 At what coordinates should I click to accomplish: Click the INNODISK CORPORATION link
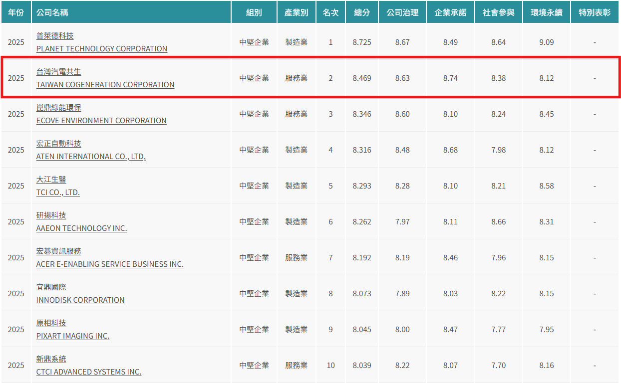click(x=80, y=300)
